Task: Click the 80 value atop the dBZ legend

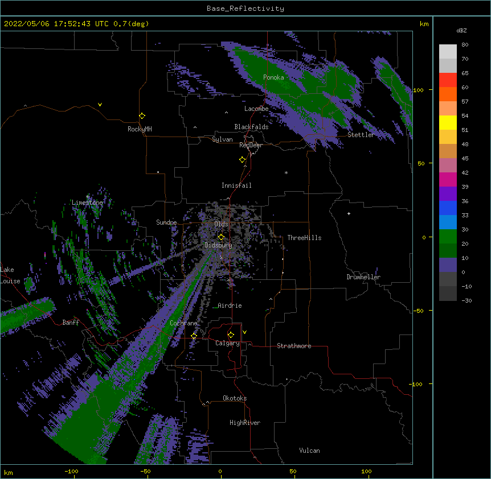Action: pyautogui.click(x=465, y=45)
